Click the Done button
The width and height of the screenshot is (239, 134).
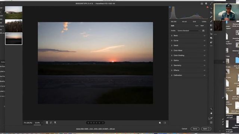[x=195, y=129]
